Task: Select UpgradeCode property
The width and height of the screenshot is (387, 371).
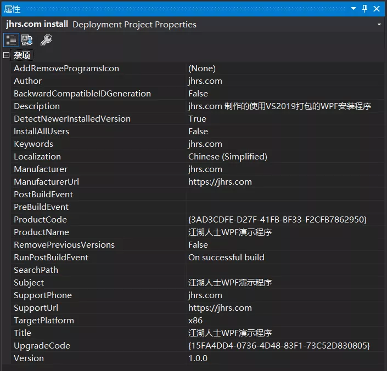Action: click(x=42, y=345)
